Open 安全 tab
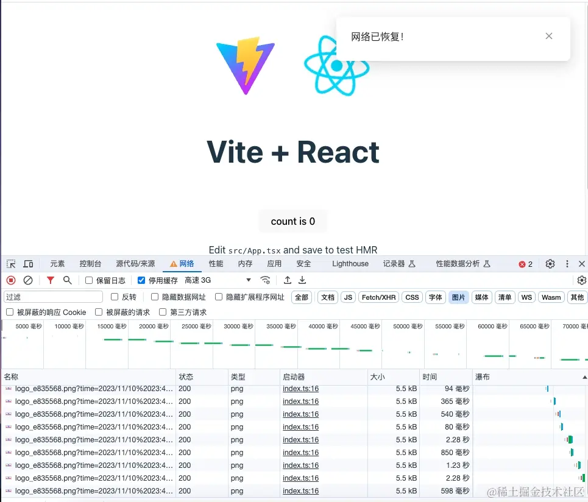Screen dimensions: 588x502 (303, 264)
